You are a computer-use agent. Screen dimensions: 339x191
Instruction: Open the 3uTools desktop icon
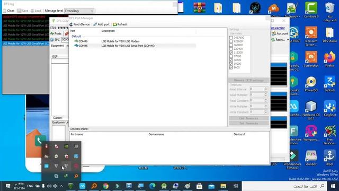point(329,84)
